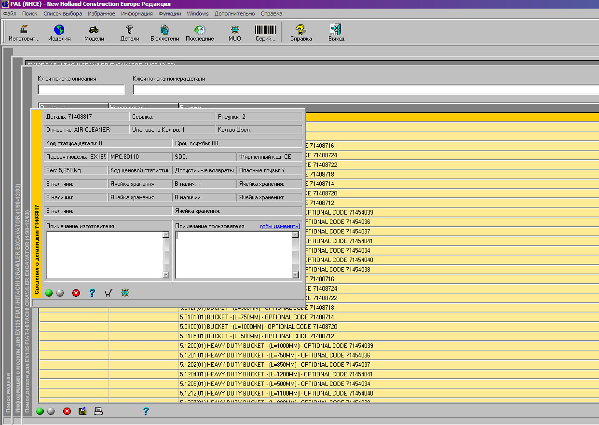The image size is (599, 425).
Task: Click the shopping cart icon in part details
Action: (x=108, y=293)
